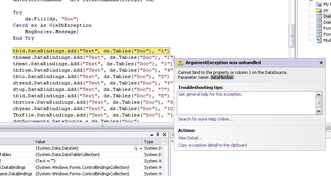Open the watch panel window position dropdown

point(152,135)
